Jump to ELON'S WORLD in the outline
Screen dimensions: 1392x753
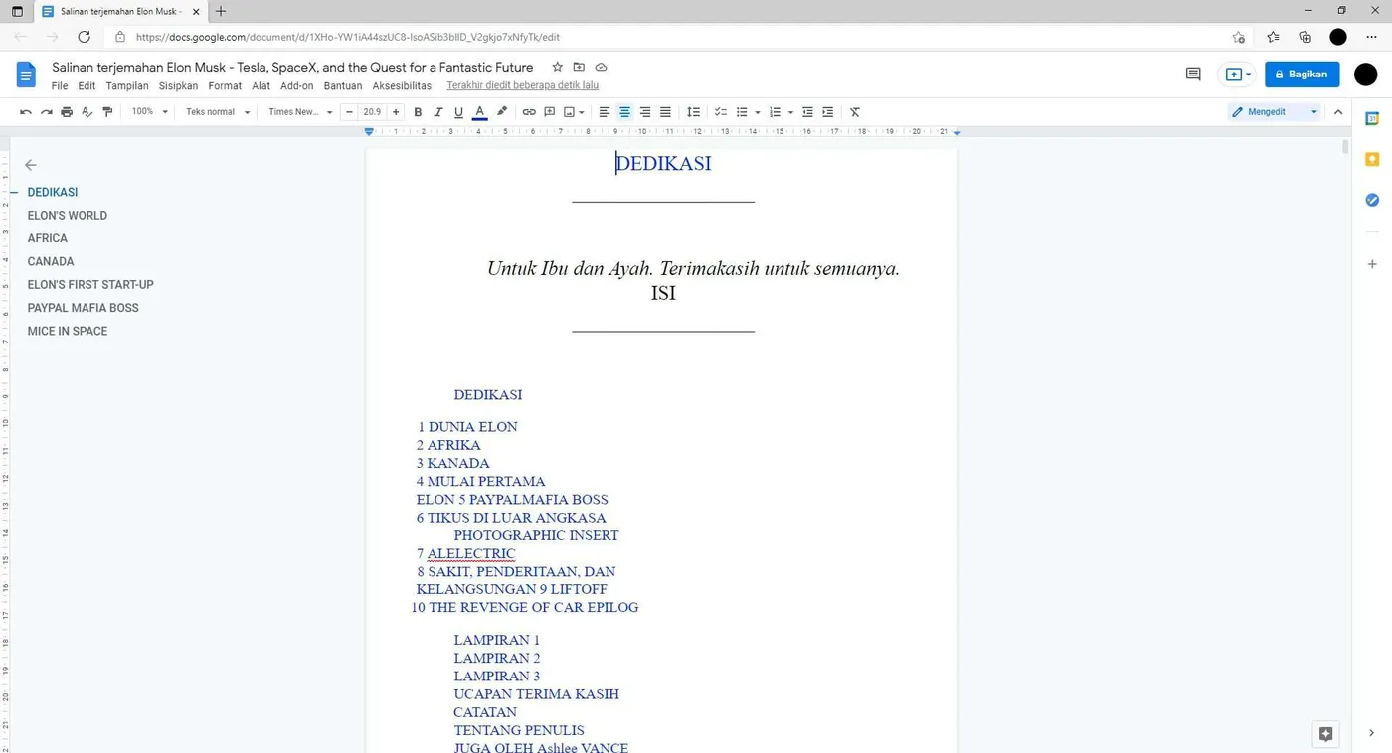pyautogui.click(x=68, y=216)
